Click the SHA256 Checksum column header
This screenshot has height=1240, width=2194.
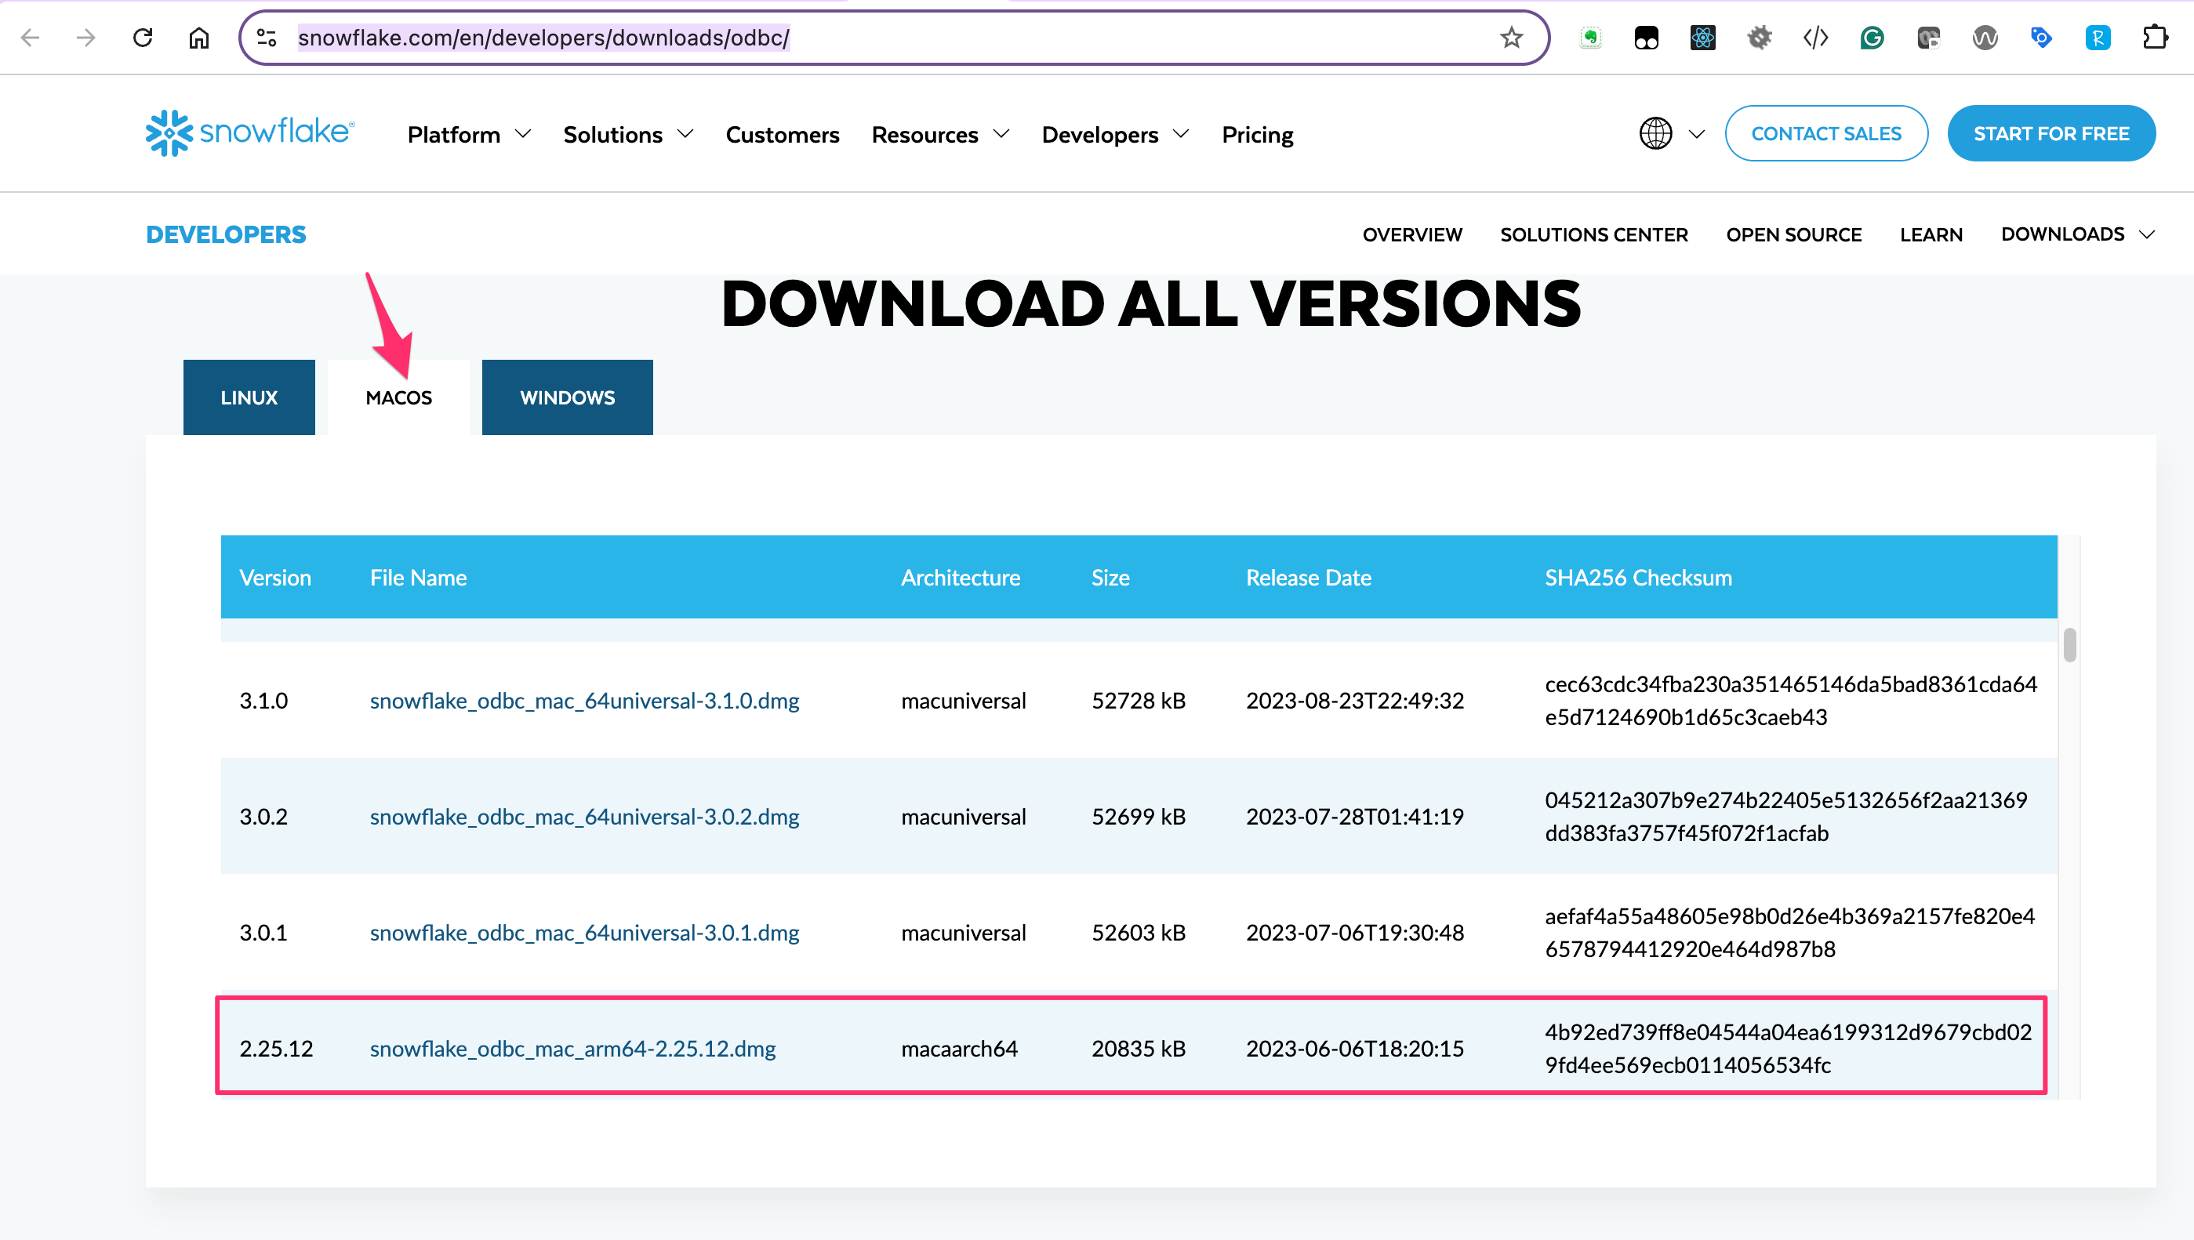1638,578
